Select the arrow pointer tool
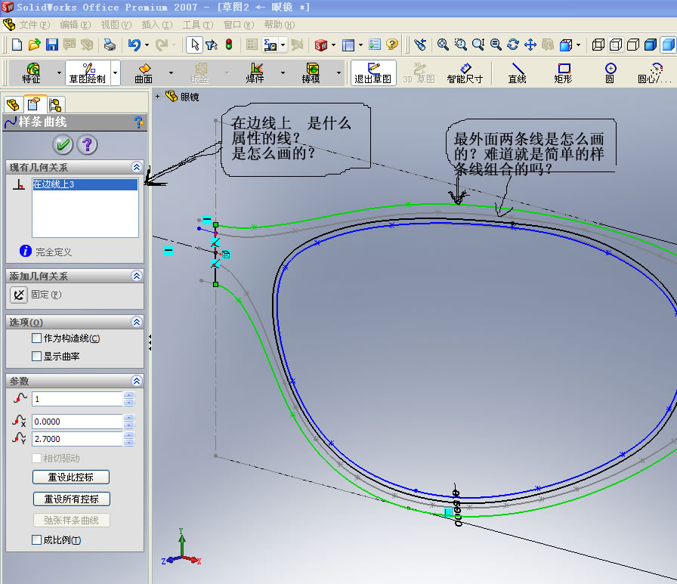677x584 pixels. pos(195,45)
